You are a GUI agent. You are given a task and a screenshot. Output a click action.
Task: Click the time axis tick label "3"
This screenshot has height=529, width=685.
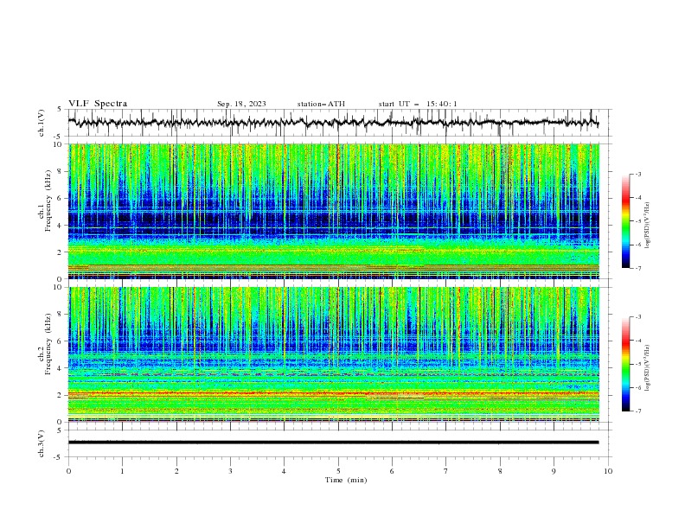click(230, 471)
